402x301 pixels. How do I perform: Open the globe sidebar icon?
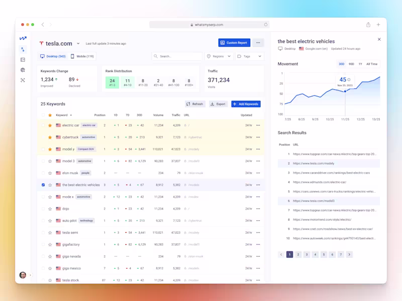click(23, 70)
